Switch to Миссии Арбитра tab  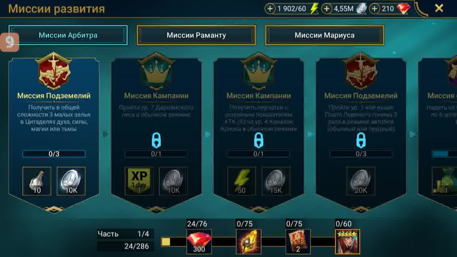[68, 35]
